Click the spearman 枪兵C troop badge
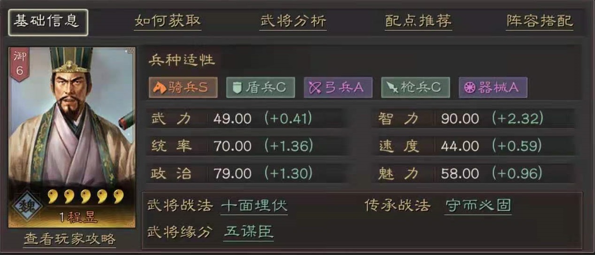The height and width of the screenshot is (255, 595). click(x=415, y=88)
